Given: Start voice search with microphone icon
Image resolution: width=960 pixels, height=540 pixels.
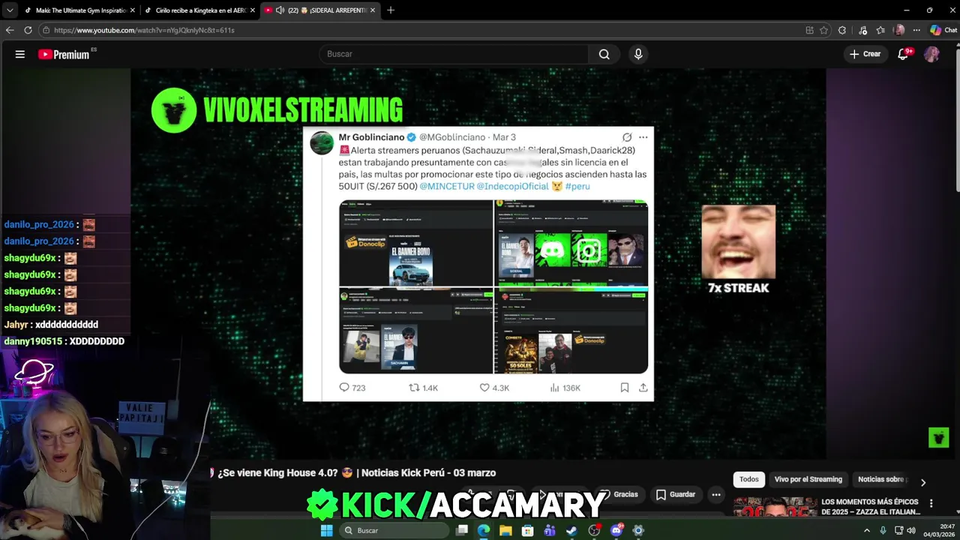Looking at the screenshot, I should (x=638, y=54).
